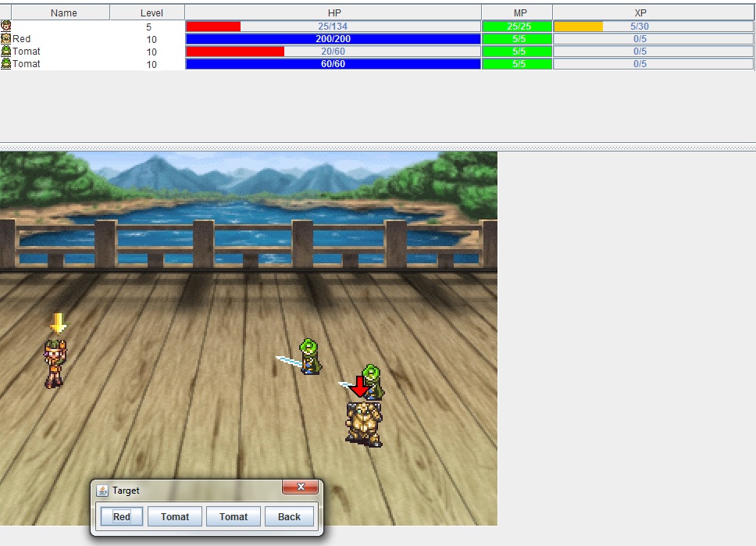
Task: Click the hero portrait icon in the first row
Action: pos(6,26)
